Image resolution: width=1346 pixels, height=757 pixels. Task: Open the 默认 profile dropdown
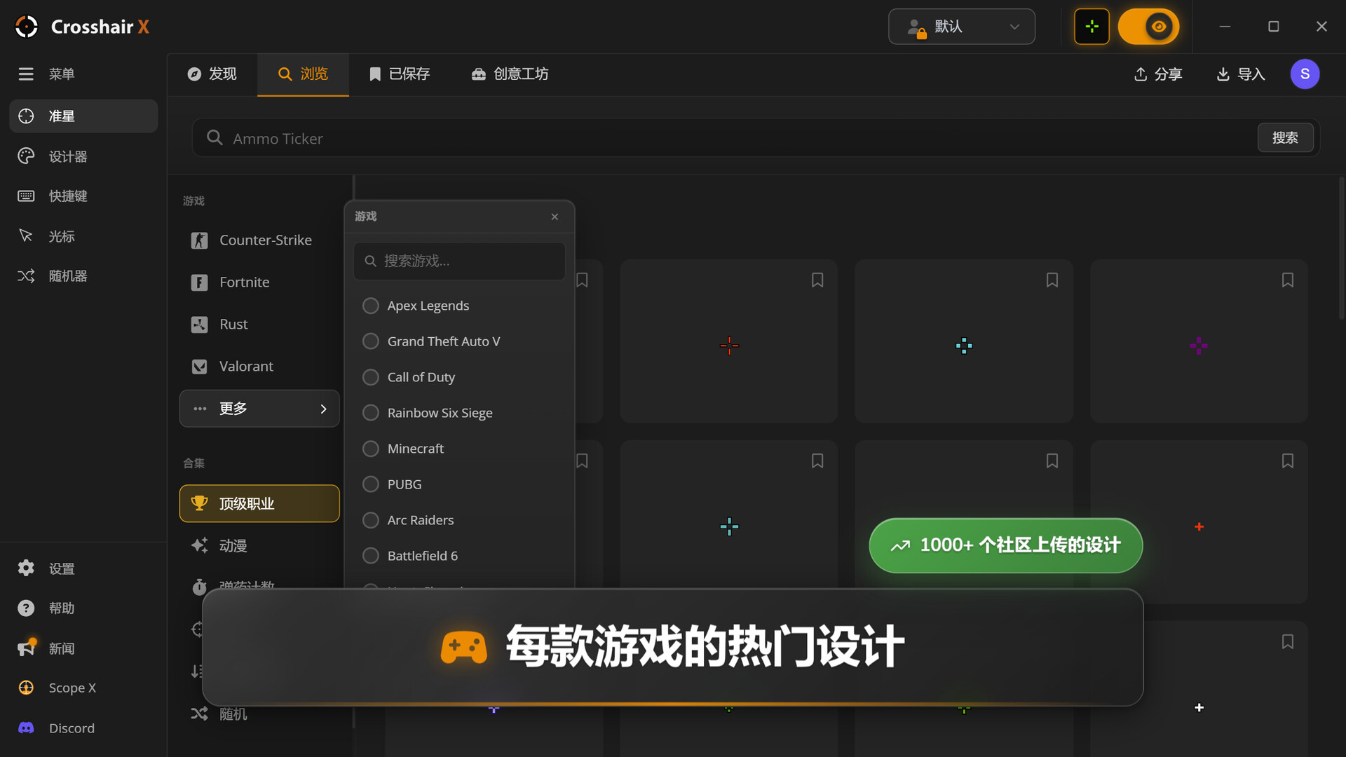(962, 27)
